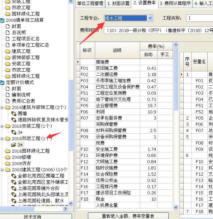Open the 装饰装修工程 folder icon
This screenshot has width=213, height=219.
(8, 58)
